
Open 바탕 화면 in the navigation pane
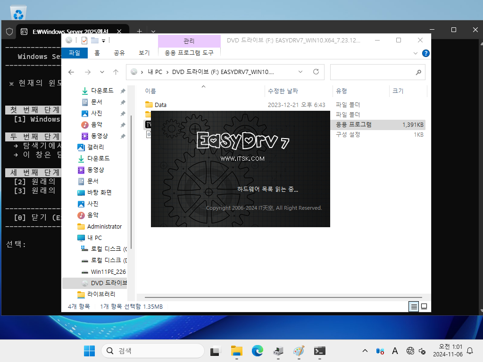tap(99, 192)
